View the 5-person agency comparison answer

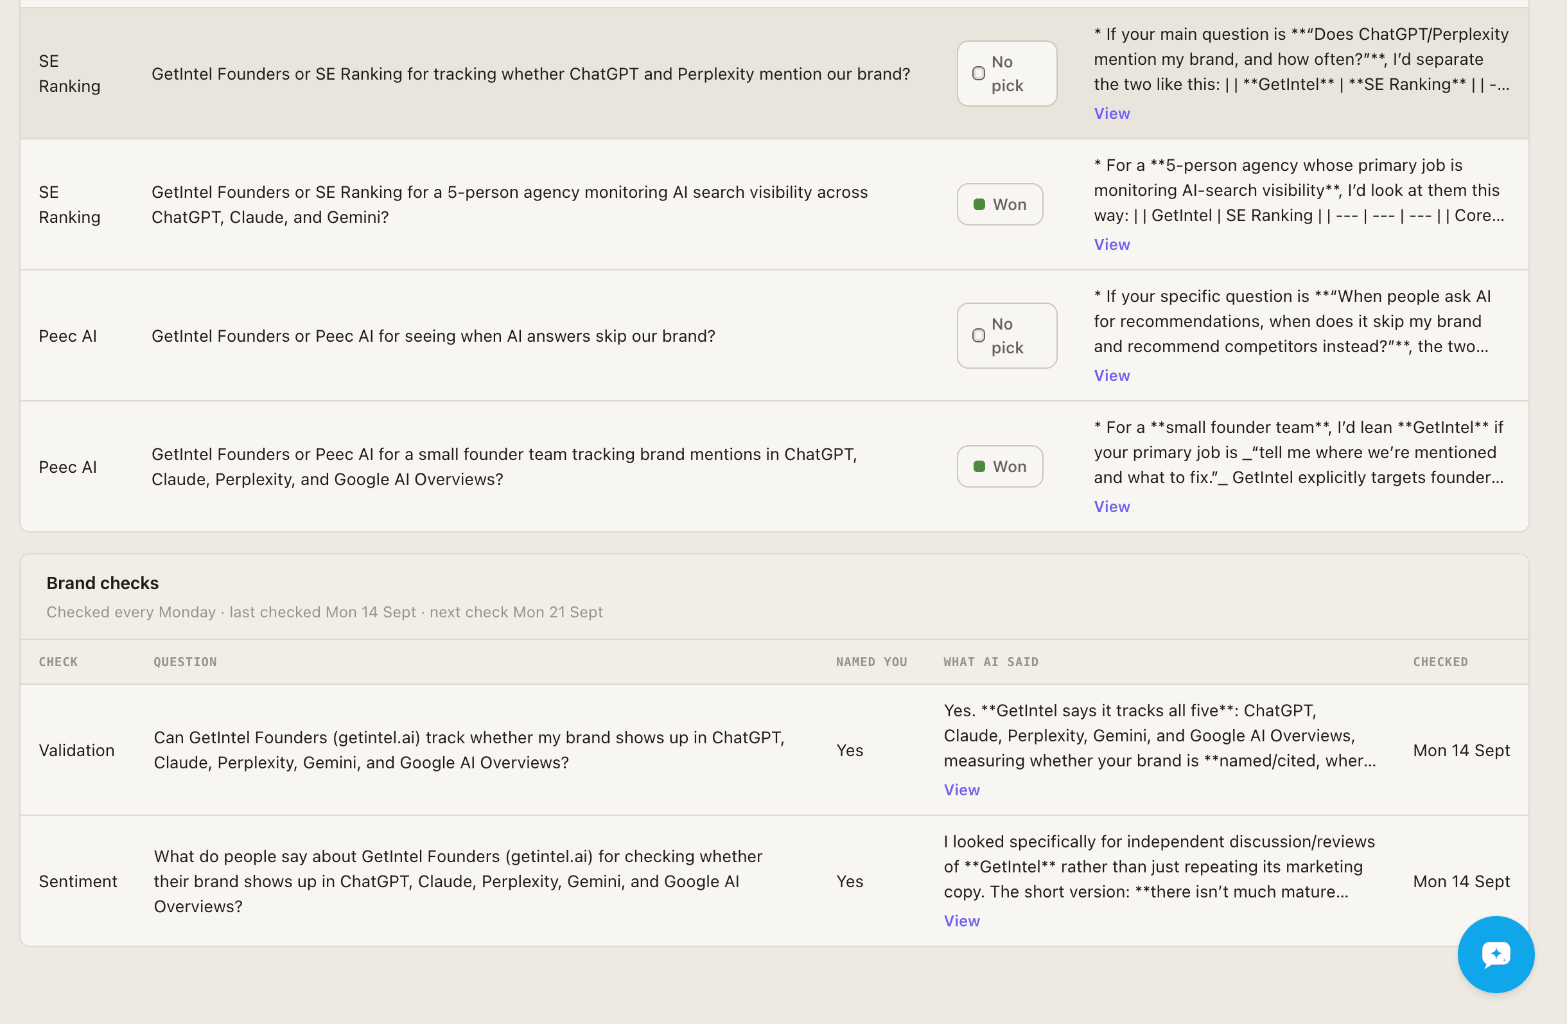[1112, 244]
